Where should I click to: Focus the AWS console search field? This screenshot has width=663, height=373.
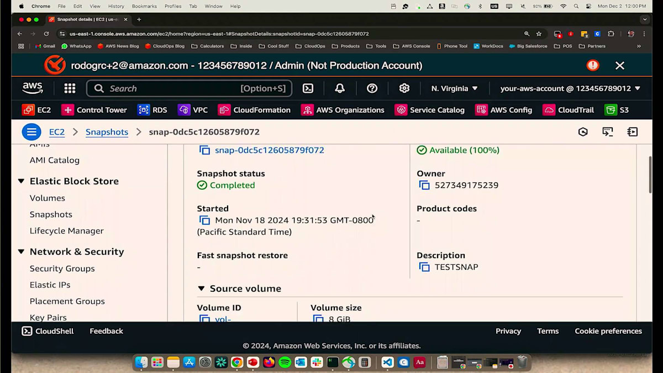click(x=189, y=88)
